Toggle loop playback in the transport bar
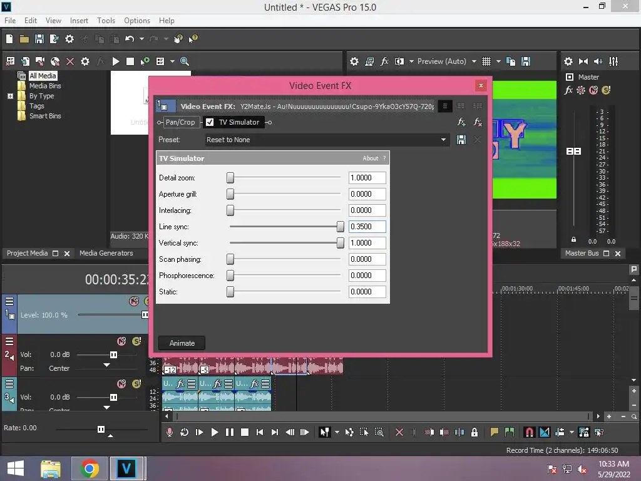The width and height of the screenshot is (641, 481). (185, 432)
